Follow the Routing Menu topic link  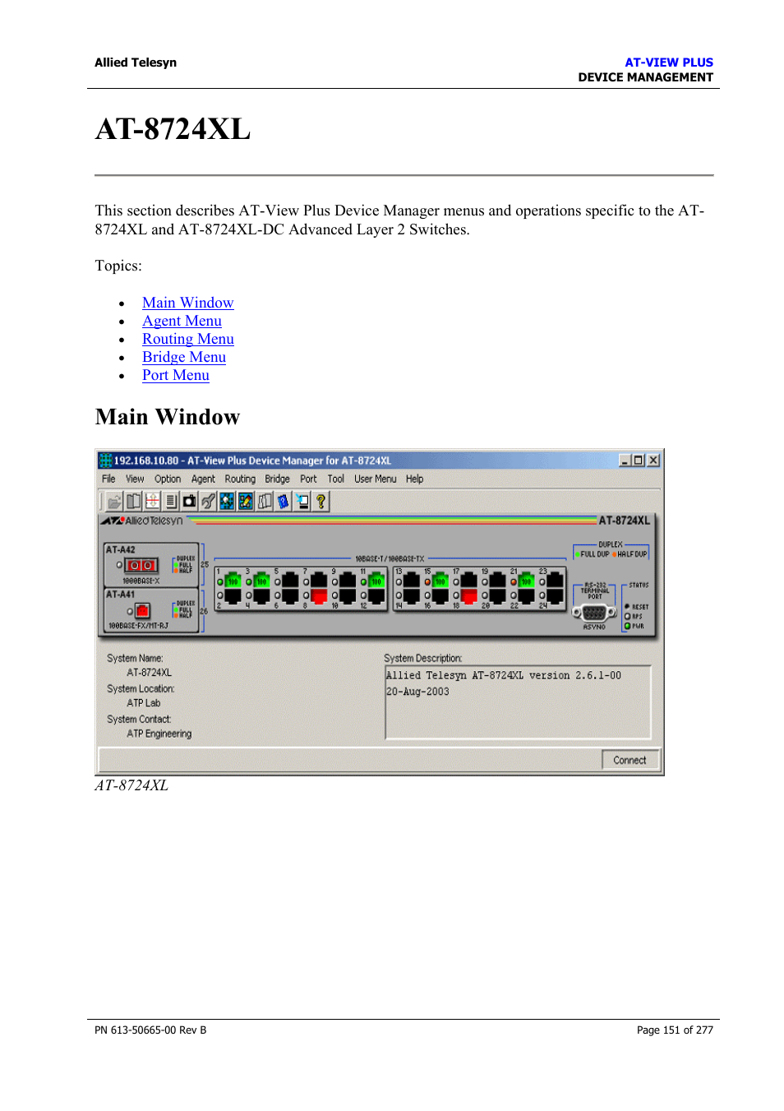pyautogui.click(x=188, y=339)
